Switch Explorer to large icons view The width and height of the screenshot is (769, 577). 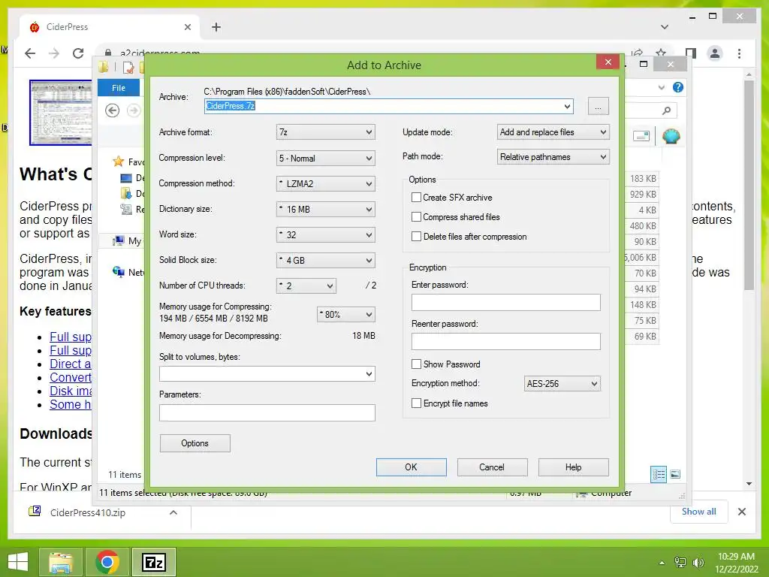[675, 474]
